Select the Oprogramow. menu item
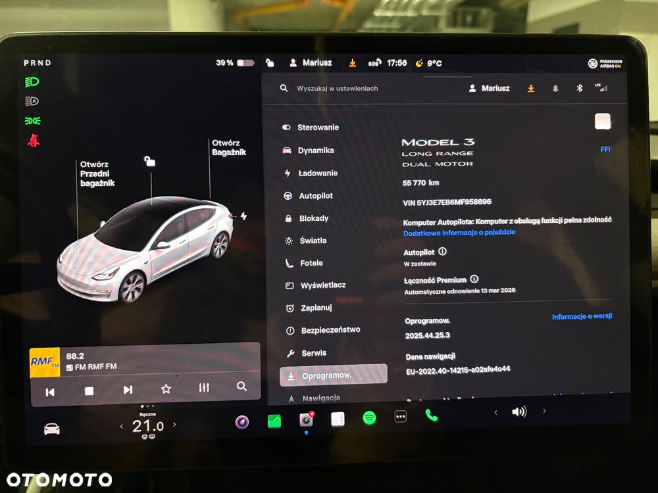The height and width of the screenshot is (493, 658). coord(334,375)
